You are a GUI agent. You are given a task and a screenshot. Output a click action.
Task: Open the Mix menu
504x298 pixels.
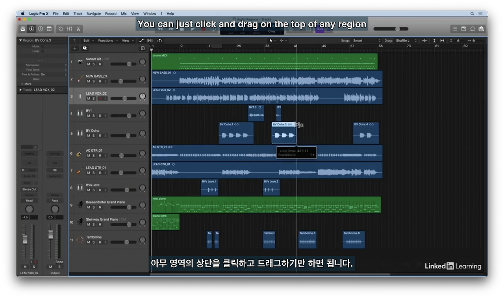pos(124,13)
